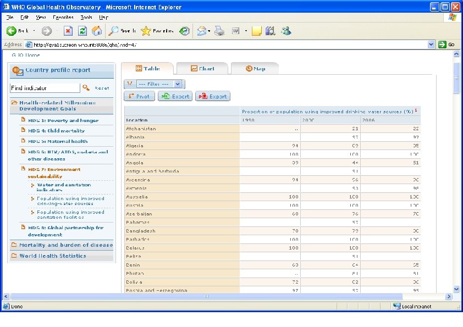Export table to PDF
463x327 pixels.
click(213, 96)
